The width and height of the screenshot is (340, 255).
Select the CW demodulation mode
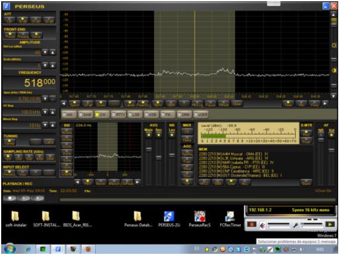101,114
